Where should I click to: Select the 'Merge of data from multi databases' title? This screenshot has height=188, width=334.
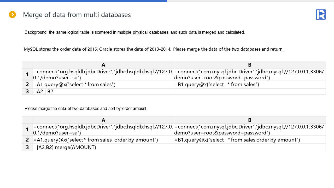click(77, 15)
